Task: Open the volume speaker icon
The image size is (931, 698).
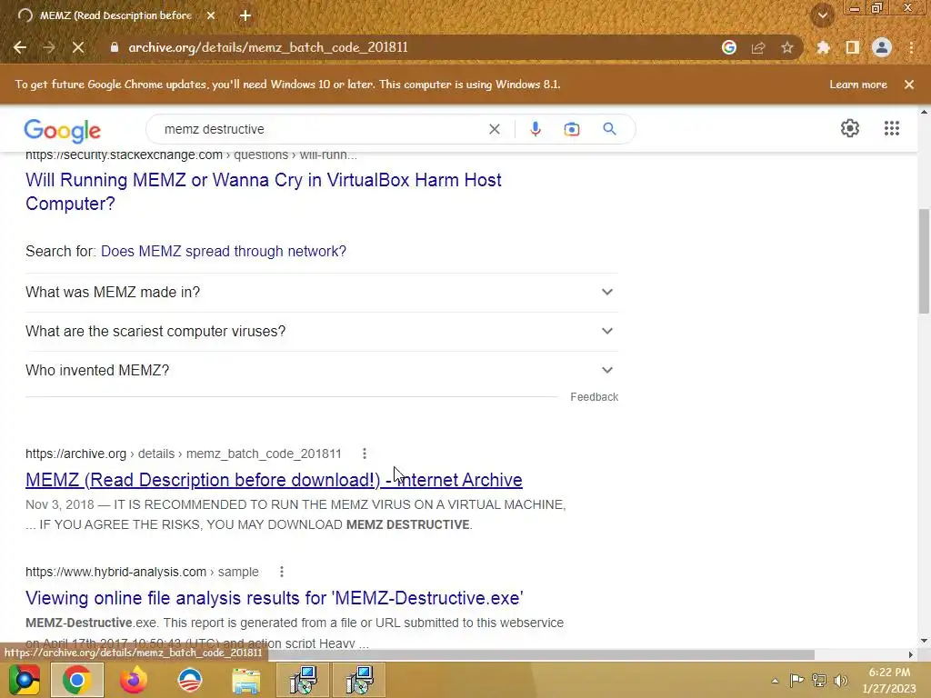Action: point(841,681)
